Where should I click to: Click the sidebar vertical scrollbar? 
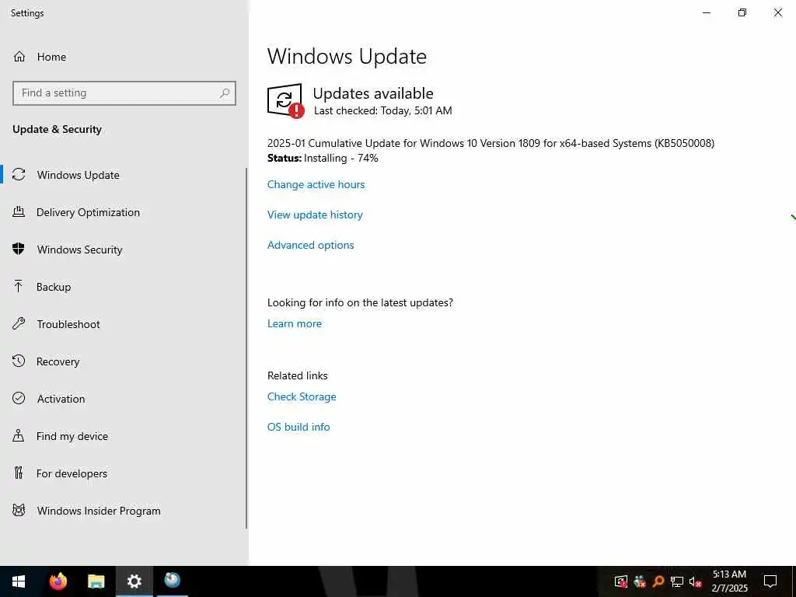[x=246, y=347]
